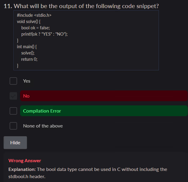Select the Yes answer label
The image size is (188, 182).
click(x=27, y=81)
